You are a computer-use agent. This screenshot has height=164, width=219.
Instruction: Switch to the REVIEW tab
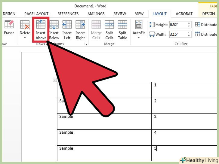click(x=120, y=14)
